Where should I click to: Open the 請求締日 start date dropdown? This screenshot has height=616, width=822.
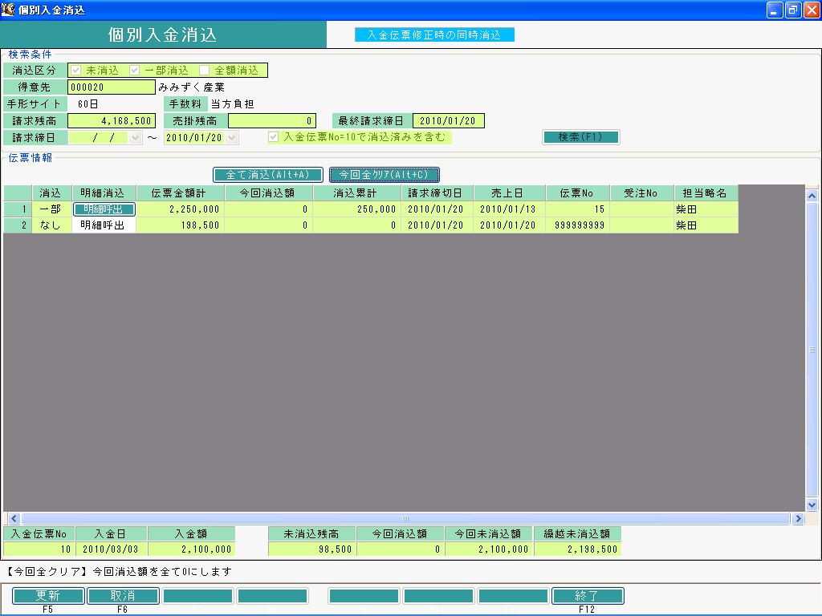tap(135, 138)
